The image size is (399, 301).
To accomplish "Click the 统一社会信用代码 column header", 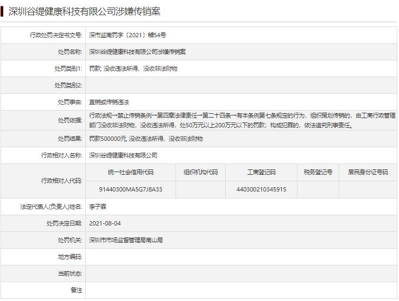I will [131, 173].
